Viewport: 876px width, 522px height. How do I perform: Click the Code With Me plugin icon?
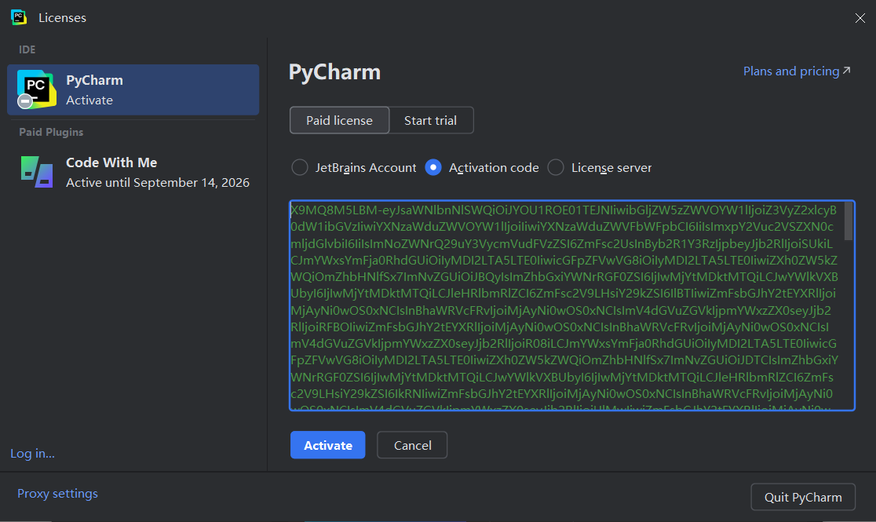click(37, 172)
